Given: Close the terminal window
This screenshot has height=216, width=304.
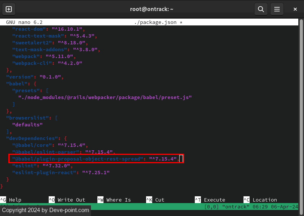Looking at the screenshot, I should 295,9.
